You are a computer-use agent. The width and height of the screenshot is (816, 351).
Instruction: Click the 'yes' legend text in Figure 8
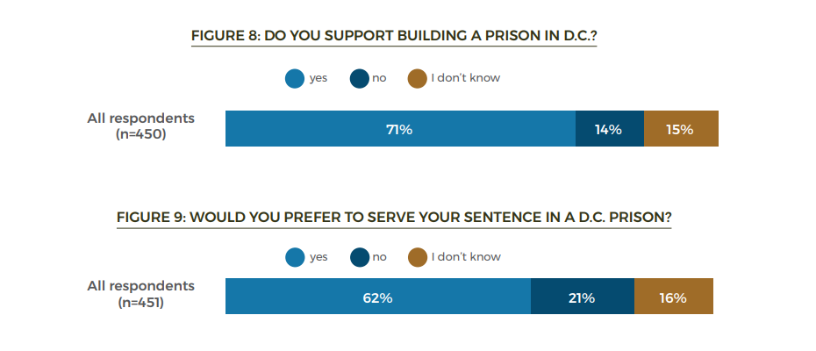[318, 78]
